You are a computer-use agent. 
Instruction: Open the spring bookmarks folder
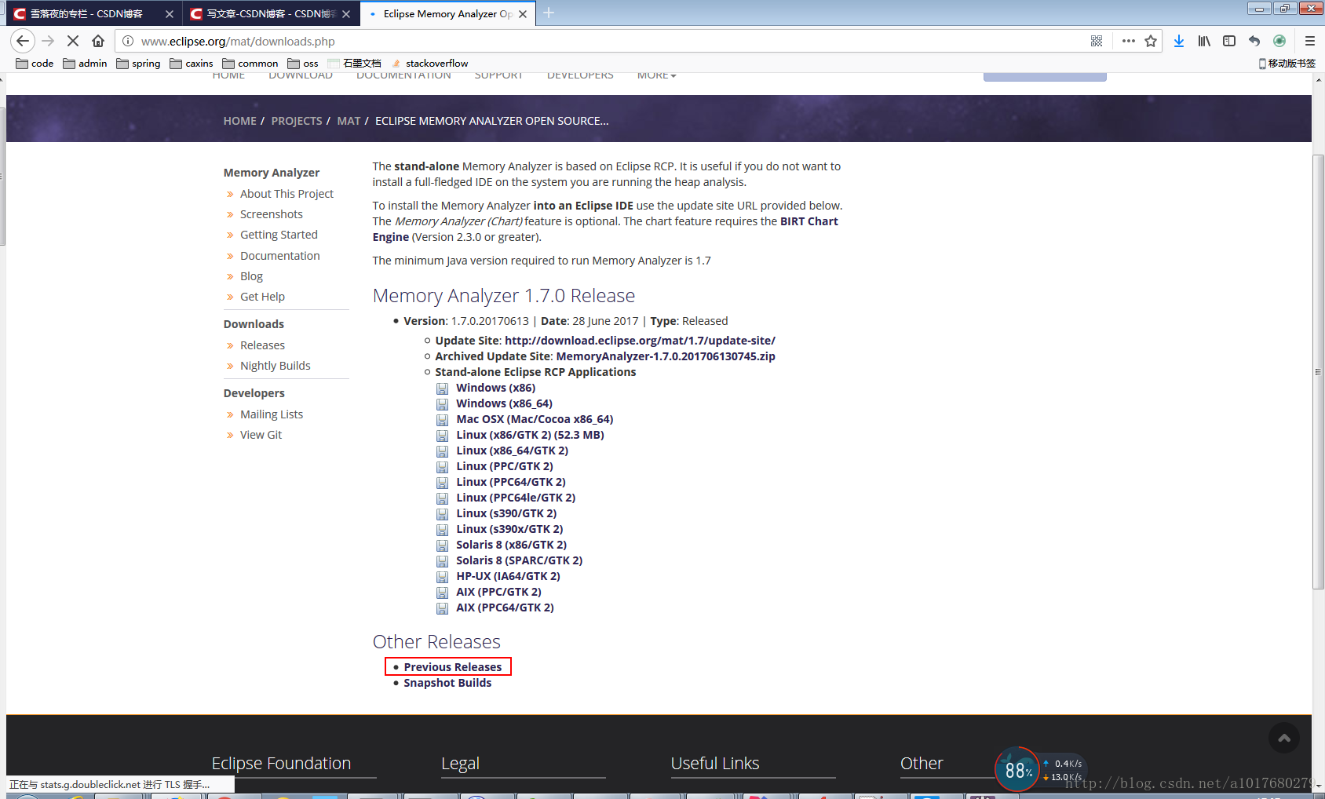pos(138,64)
